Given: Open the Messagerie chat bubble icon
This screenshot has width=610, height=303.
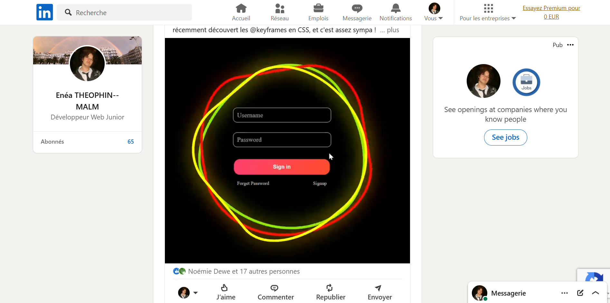Looking at the screenshot, I should (357, 8).
